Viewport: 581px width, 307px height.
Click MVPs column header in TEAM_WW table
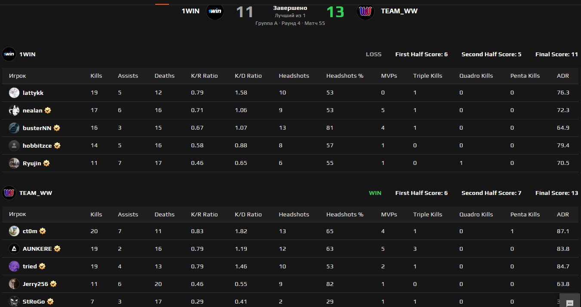coord(389,214)
